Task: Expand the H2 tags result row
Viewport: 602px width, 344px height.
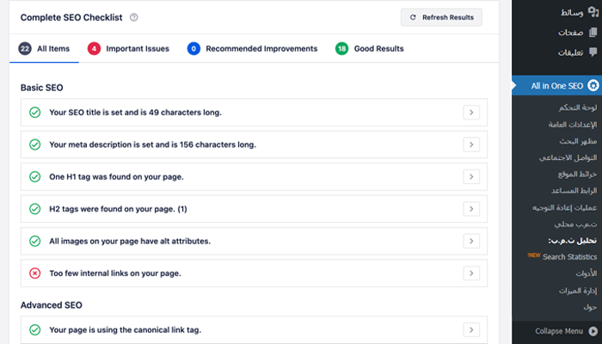Action: (470, 208)
